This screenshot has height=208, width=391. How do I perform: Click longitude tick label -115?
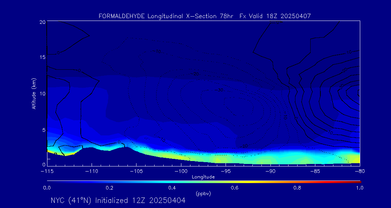(47, 172)
